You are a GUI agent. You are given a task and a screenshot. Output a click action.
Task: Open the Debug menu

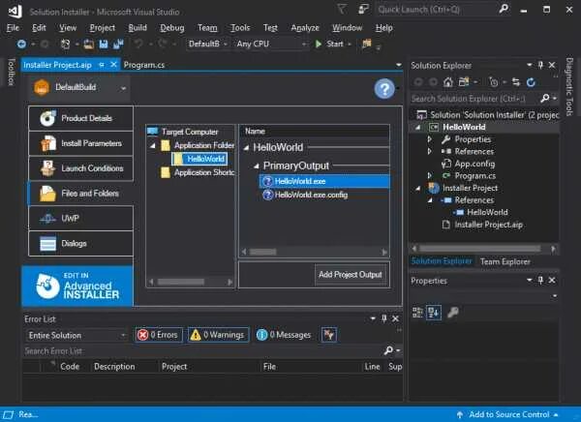172,28
